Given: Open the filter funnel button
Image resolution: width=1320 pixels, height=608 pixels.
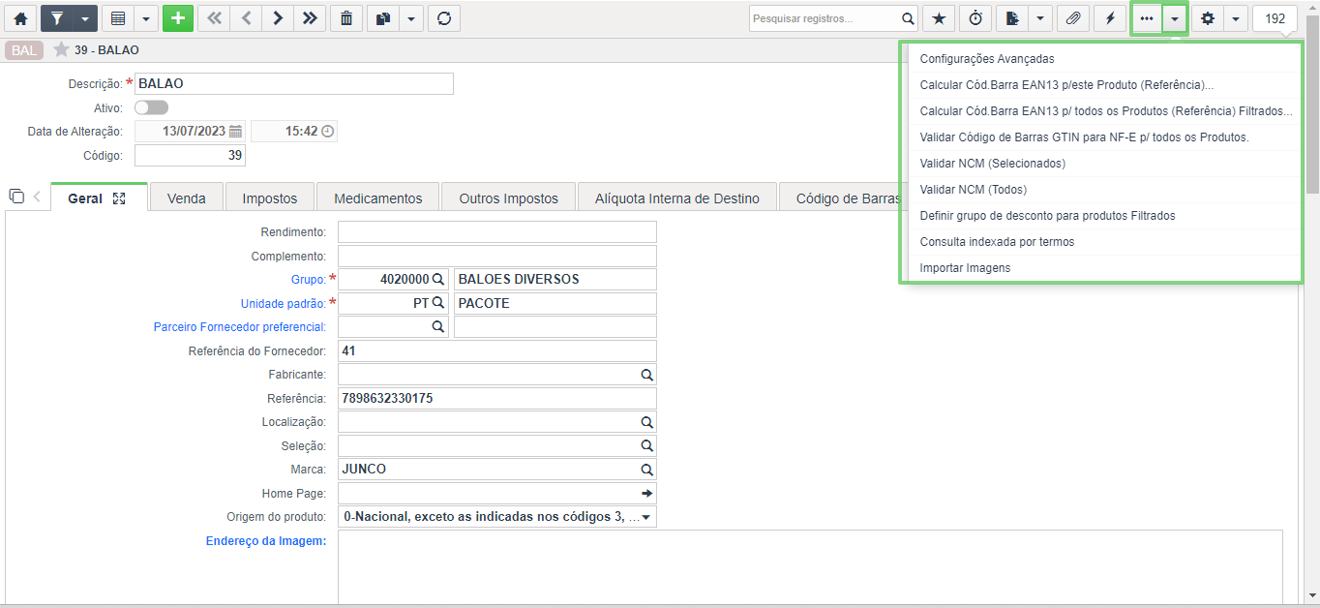Looking at the screenshot, I should [x=56, y=18].
